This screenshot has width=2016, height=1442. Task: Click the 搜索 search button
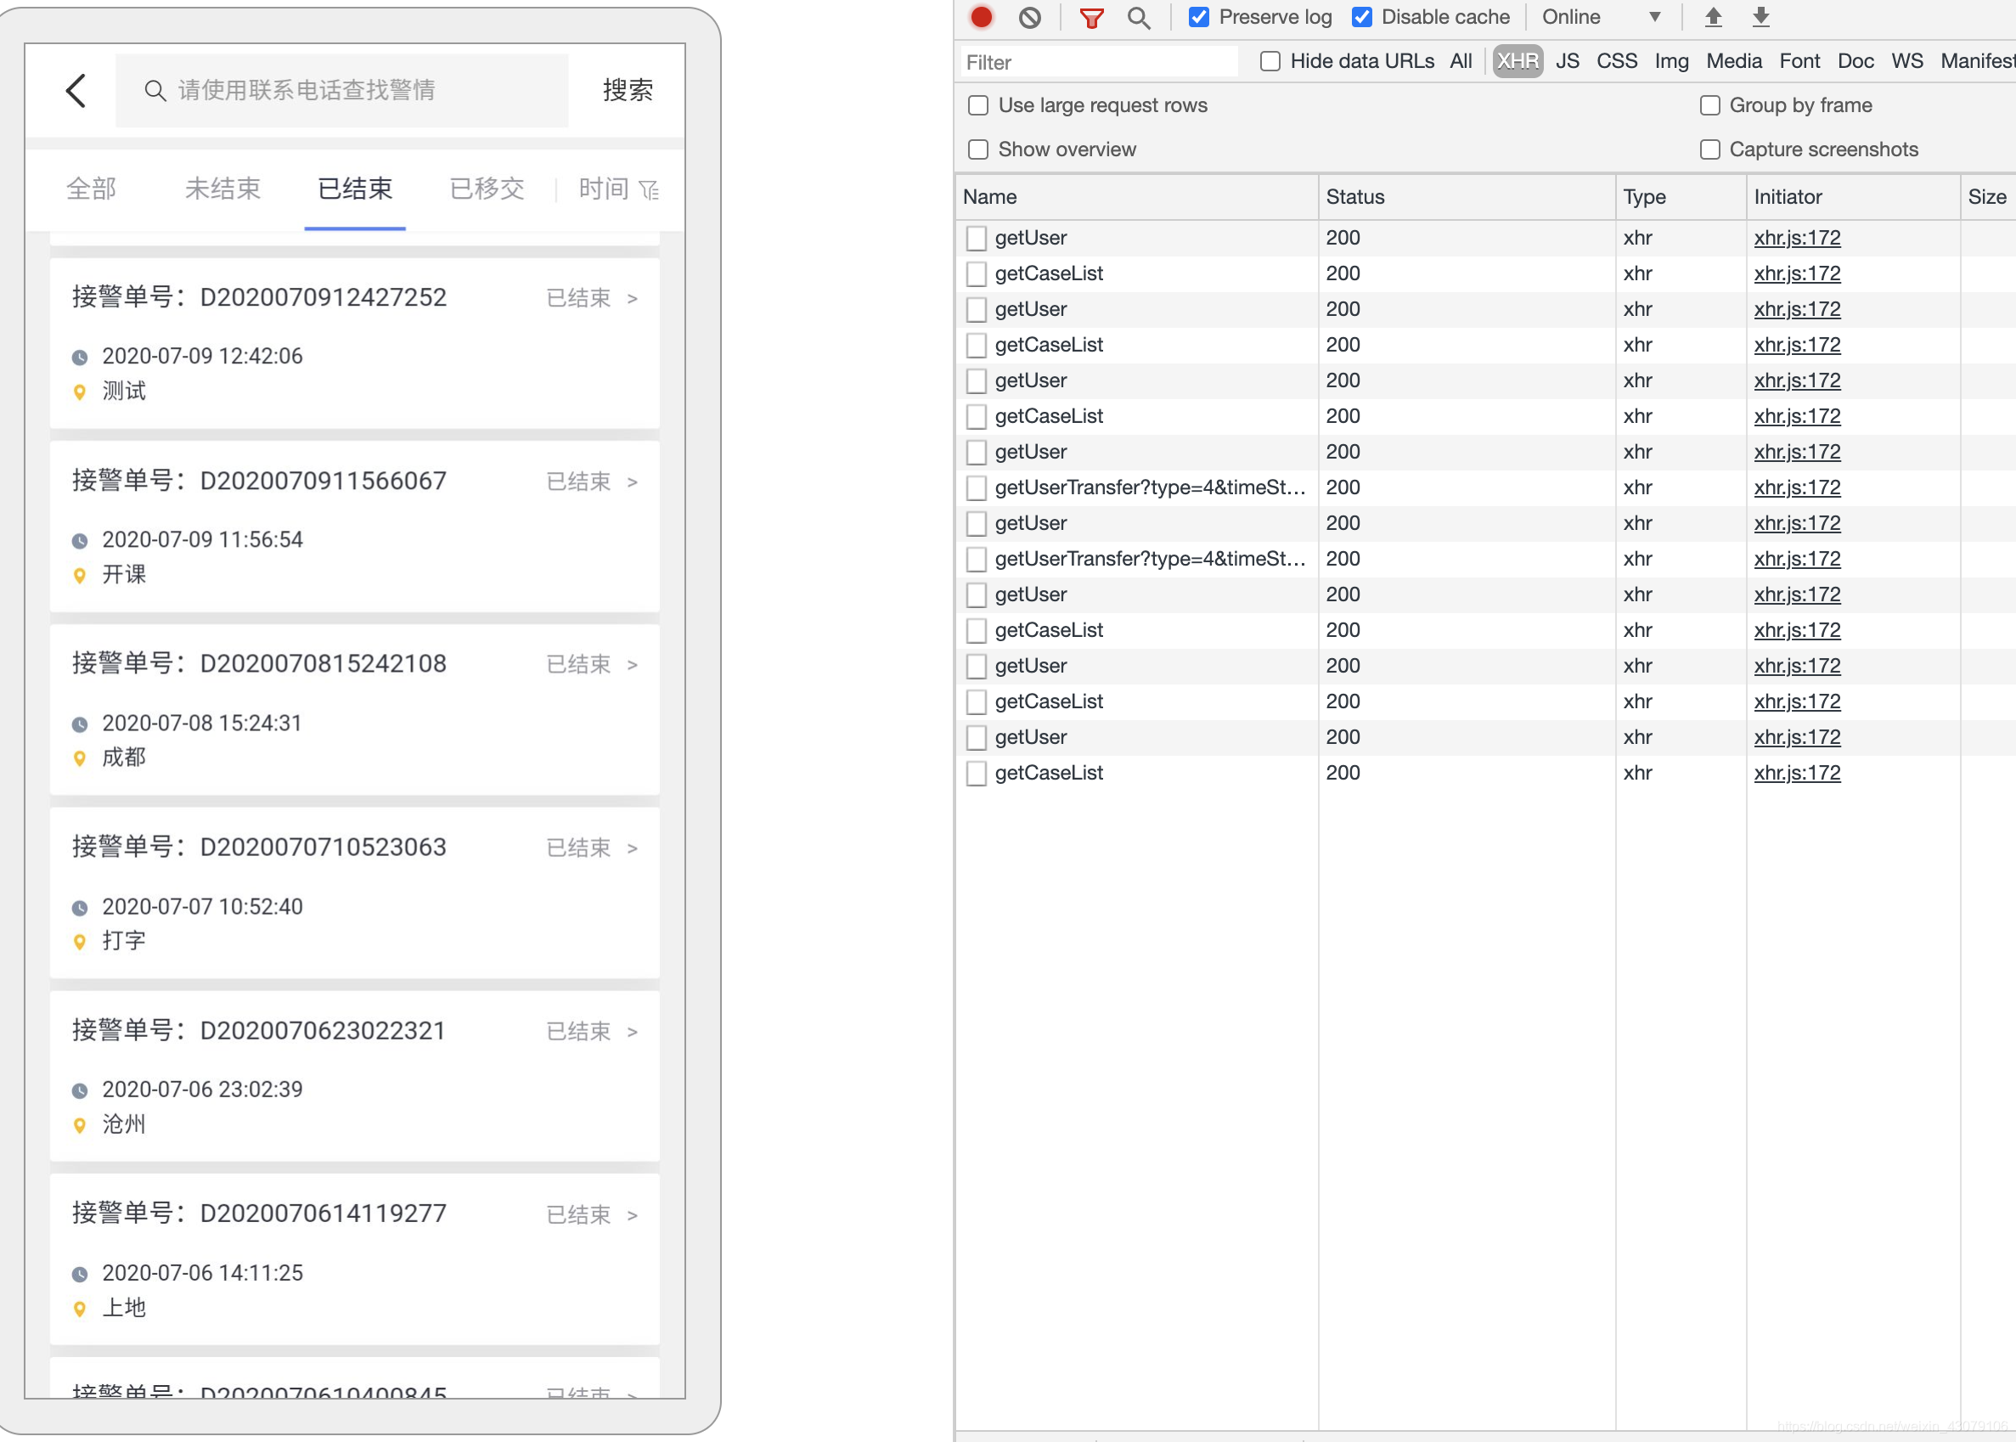pyautogui.click(x=628, y=91)
